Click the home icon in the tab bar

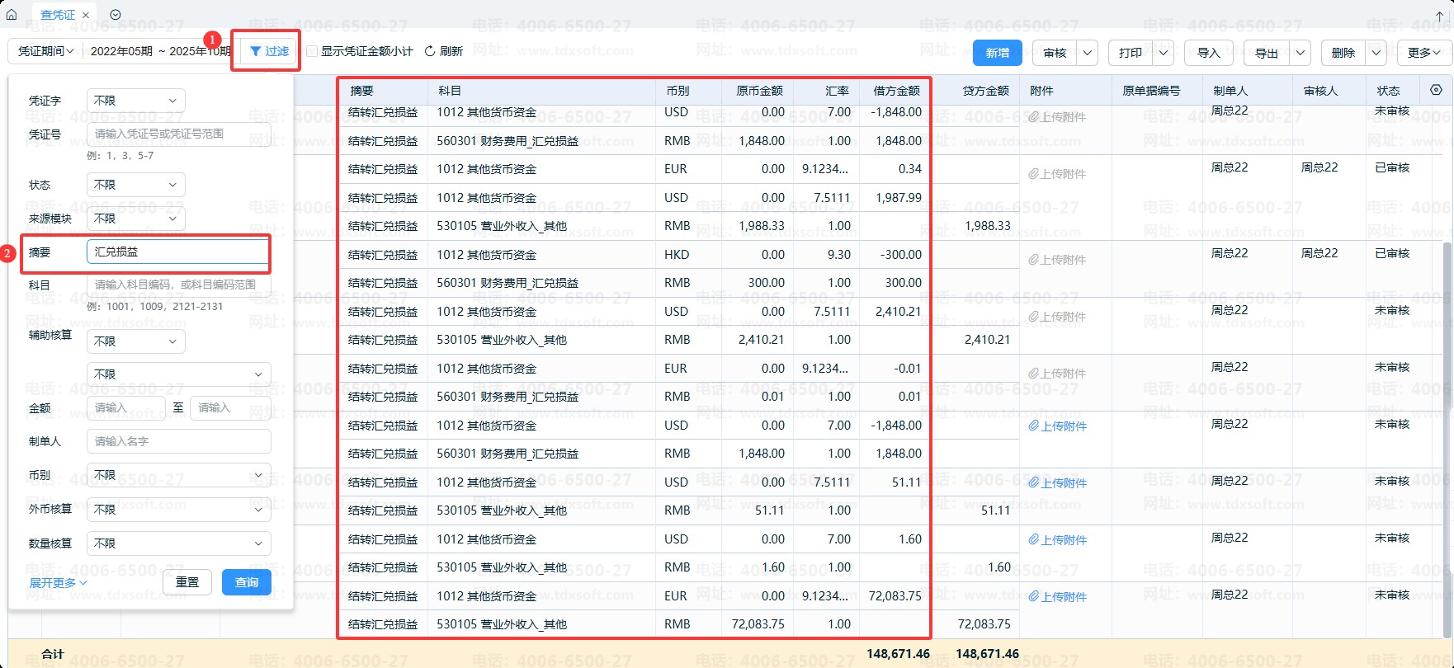coord(12,15)
